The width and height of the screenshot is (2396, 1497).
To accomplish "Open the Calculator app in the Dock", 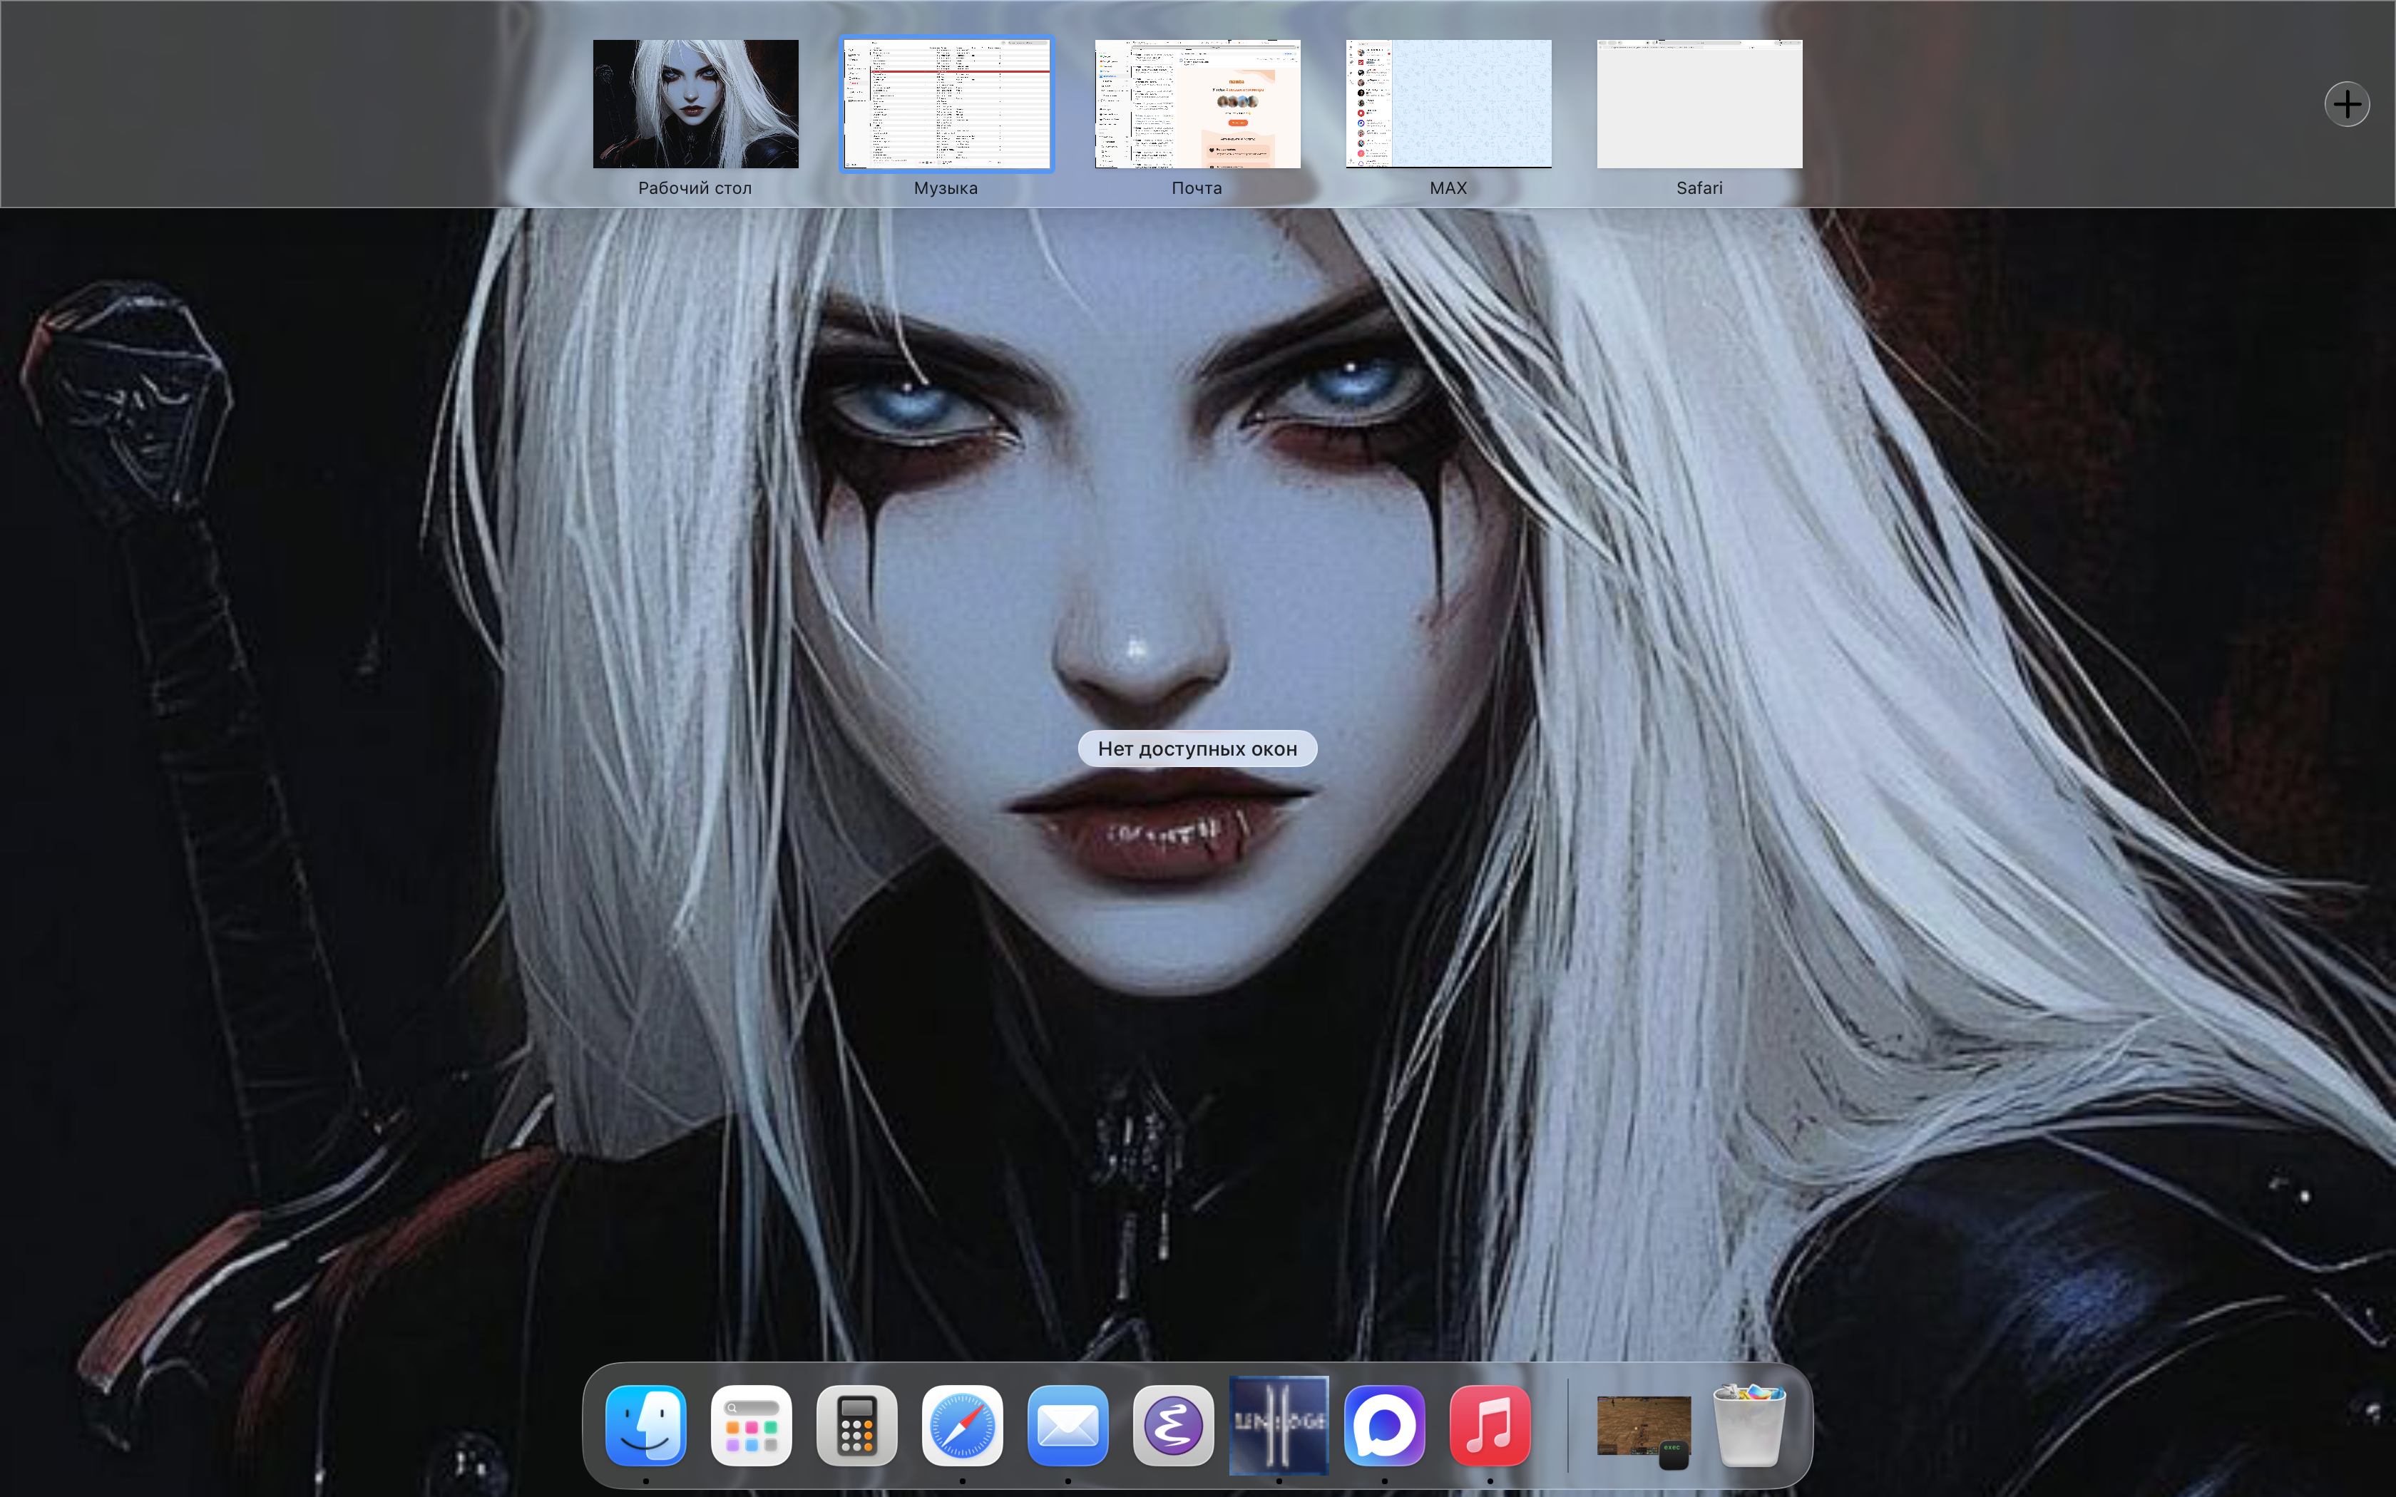I will point(856,1426).
